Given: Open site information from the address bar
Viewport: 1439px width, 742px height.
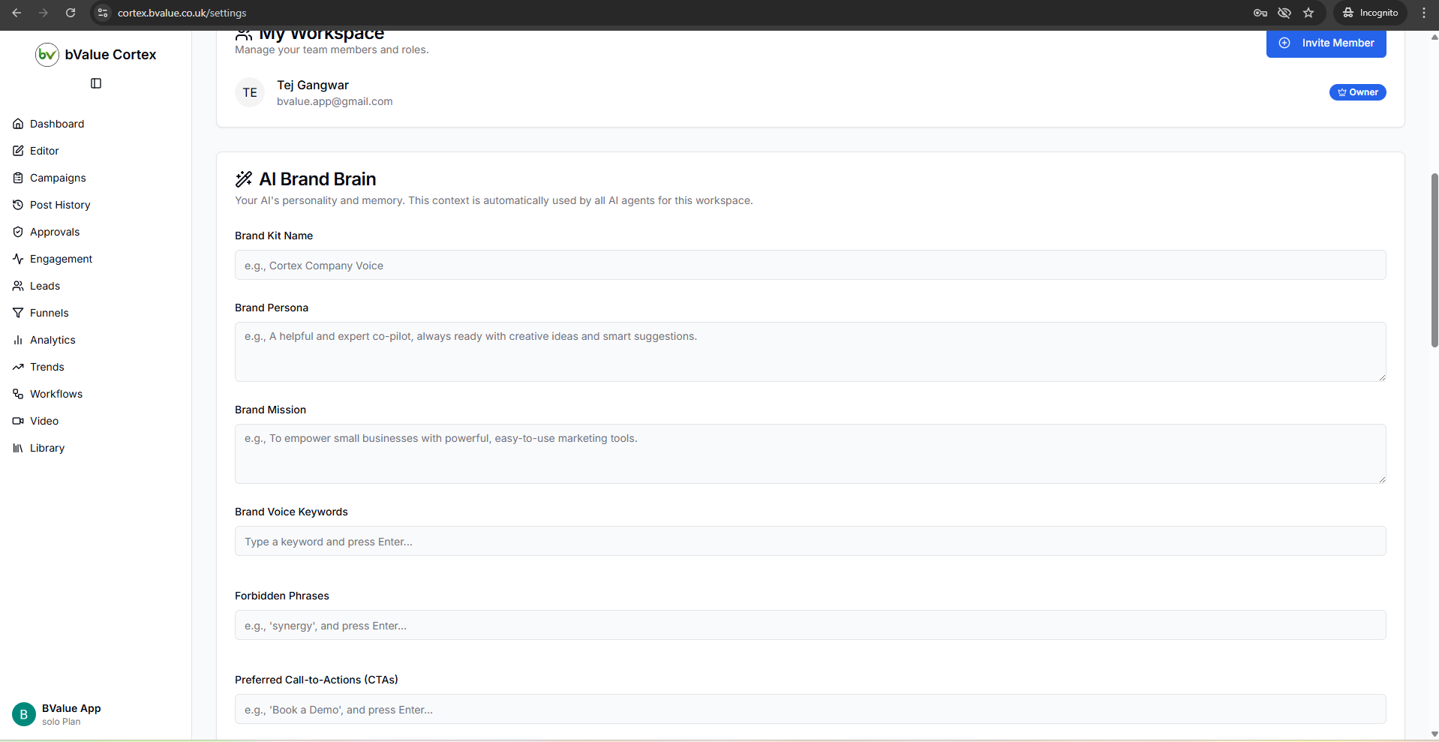Looking at the screenshot, I should pos(102,13).
